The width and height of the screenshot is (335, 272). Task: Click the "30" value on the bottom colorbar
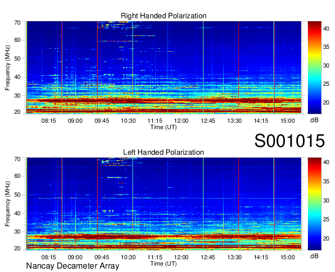326,201
